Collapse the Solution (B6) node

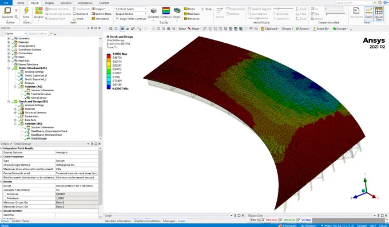point(15,124)
